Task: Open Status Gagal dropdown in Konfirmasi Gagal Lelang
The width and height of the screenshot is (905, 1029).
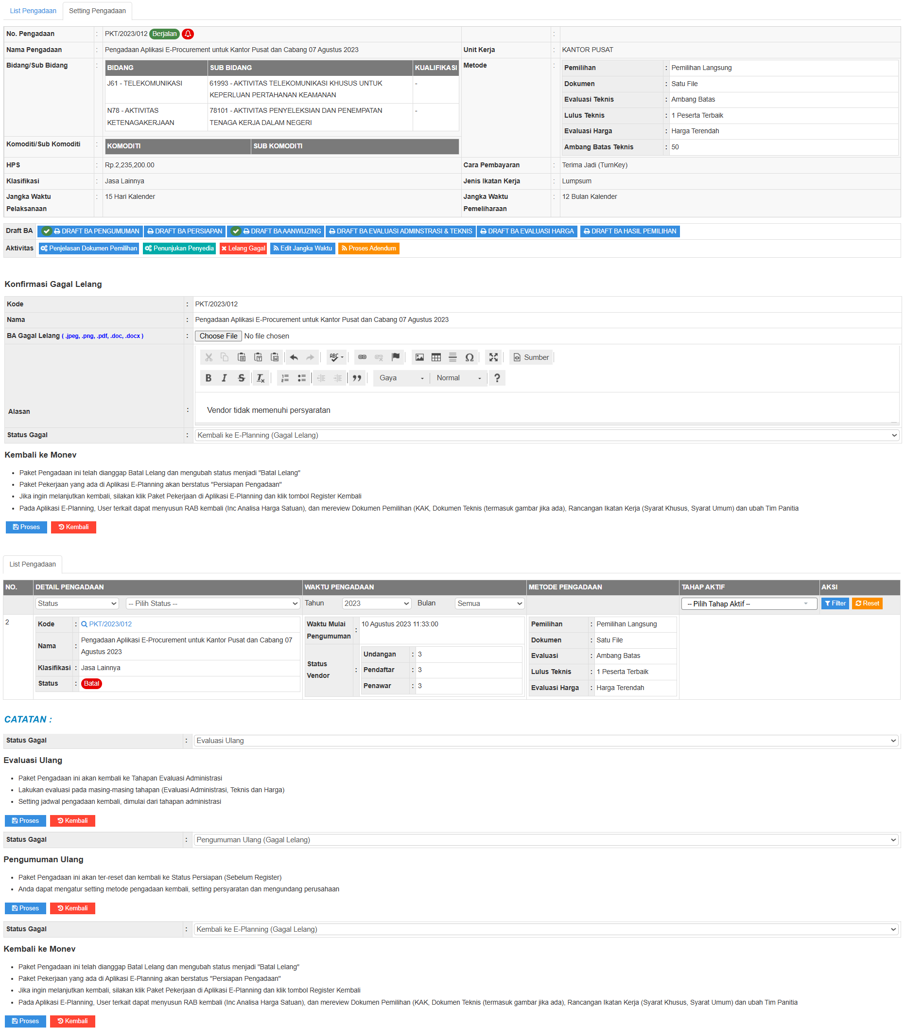Action: (547, 435)
